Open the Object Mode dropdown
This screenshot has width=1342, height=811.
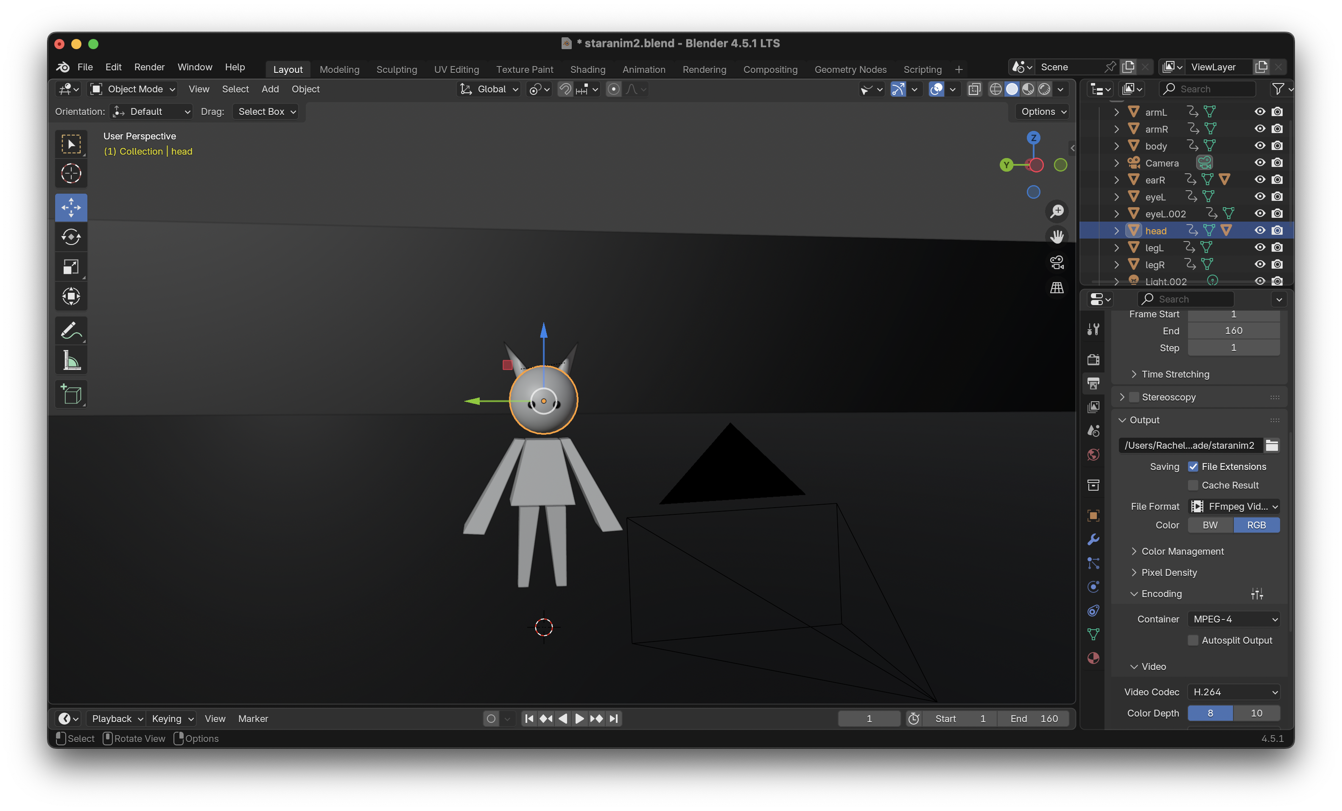(134, 89)
